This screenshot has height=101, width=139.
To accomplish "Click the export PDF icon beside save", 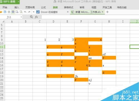I will point(9,12).
